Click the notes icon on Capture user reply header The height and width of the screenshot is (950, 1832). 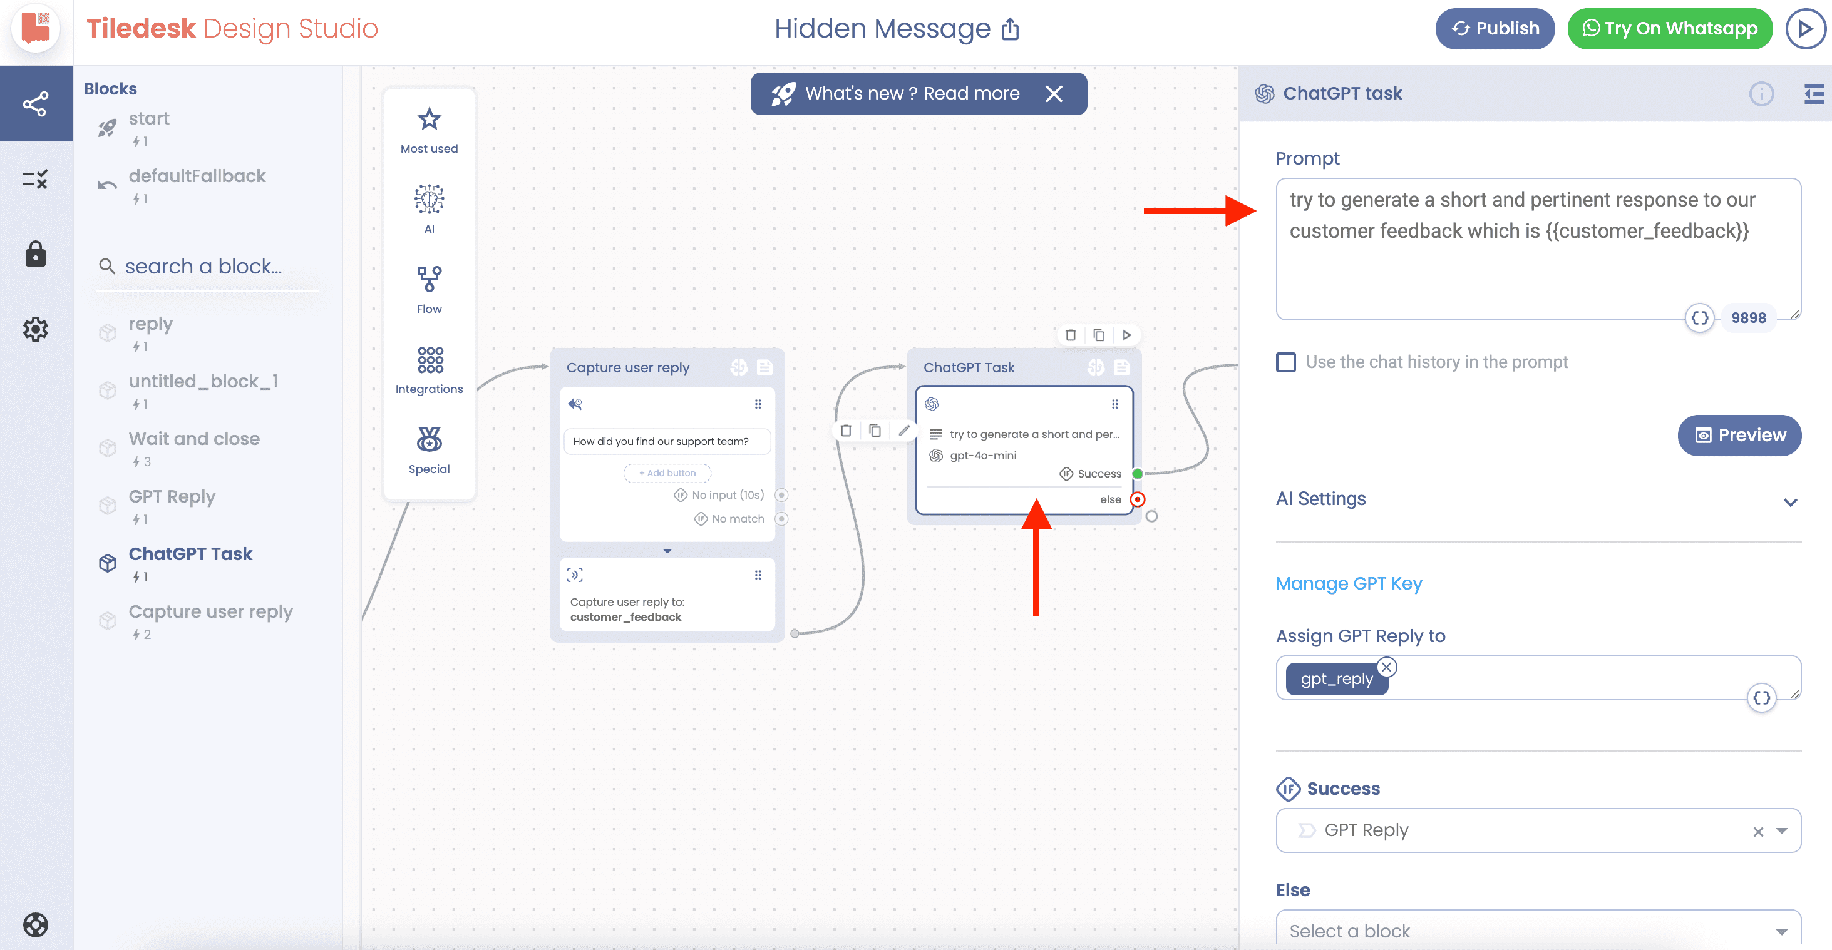[764, 367]
